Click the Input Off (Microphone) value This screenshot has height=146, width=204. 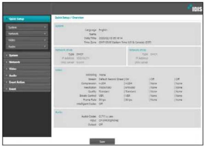108,121
